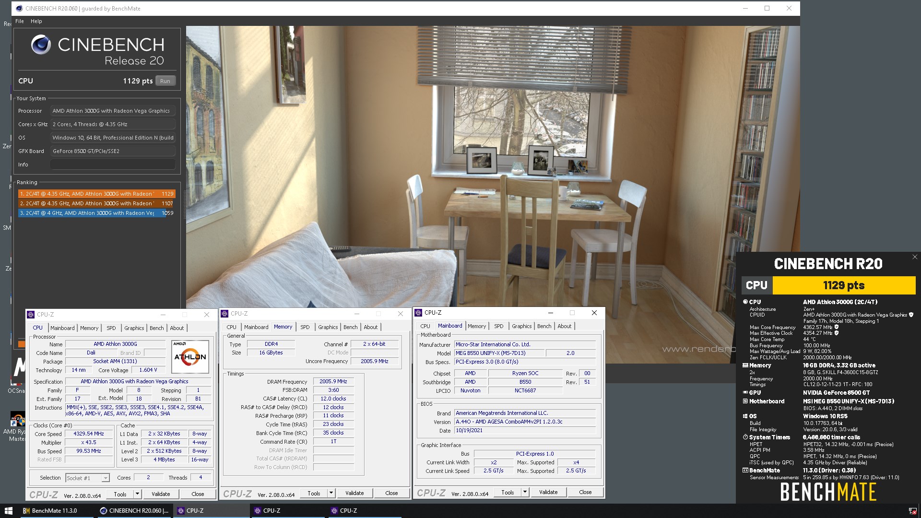Screen dimensions: 921x518
Task: Click the Motherboard section icon in BenchMate panel
Action: [x=745, y=401]
